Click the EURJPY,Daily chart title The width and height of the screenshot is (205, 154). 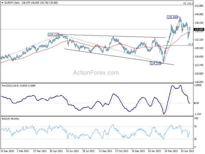coord(12,3)
